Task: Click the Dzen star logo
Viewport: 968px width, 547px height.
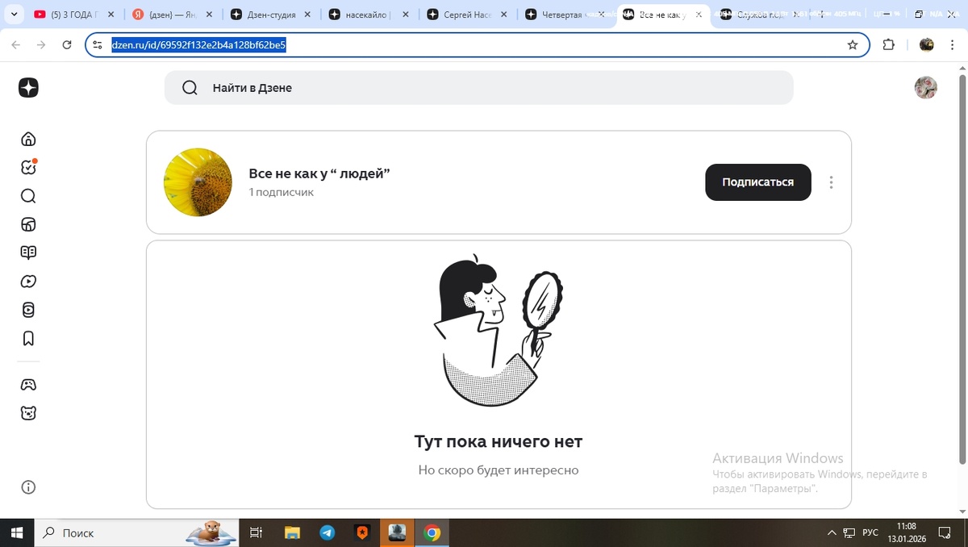Action: tap(28, 88)
